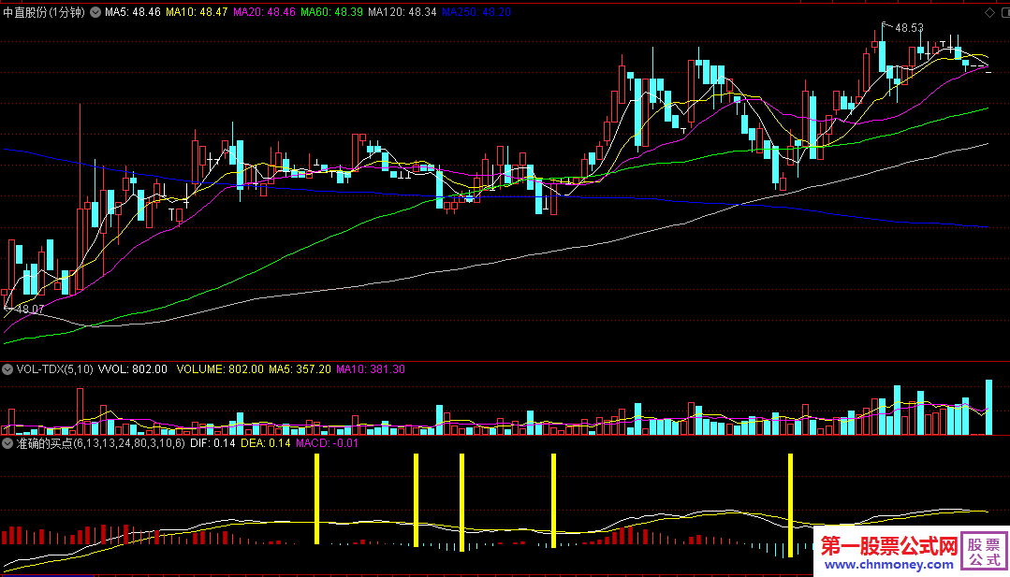Click the yellow MA10: 48.47 legend
The image size is (1010, 577).
coord(197,12)
